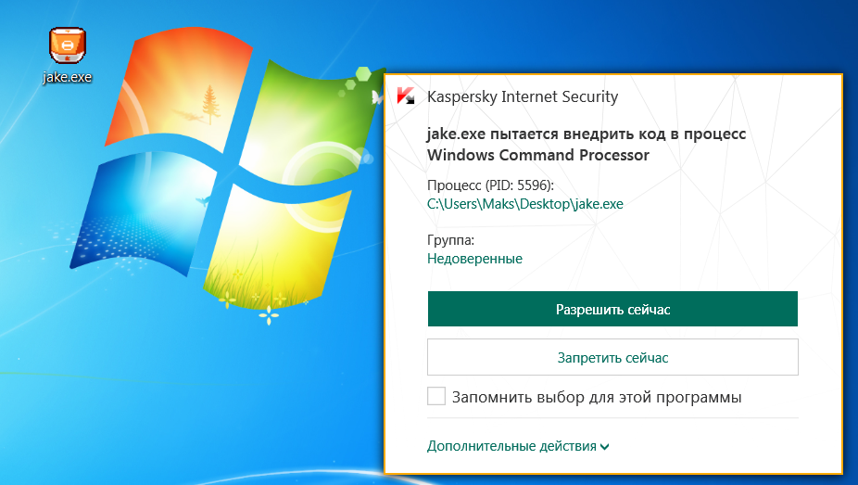
Task: Click the blue pane of Windows logo
Action: pyautogui.click(x=145, y=212)
